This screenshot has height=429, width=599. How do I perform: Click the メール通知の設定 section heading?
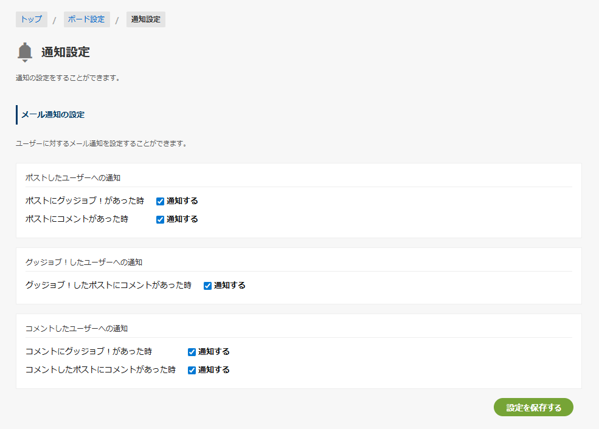point(53,115)
